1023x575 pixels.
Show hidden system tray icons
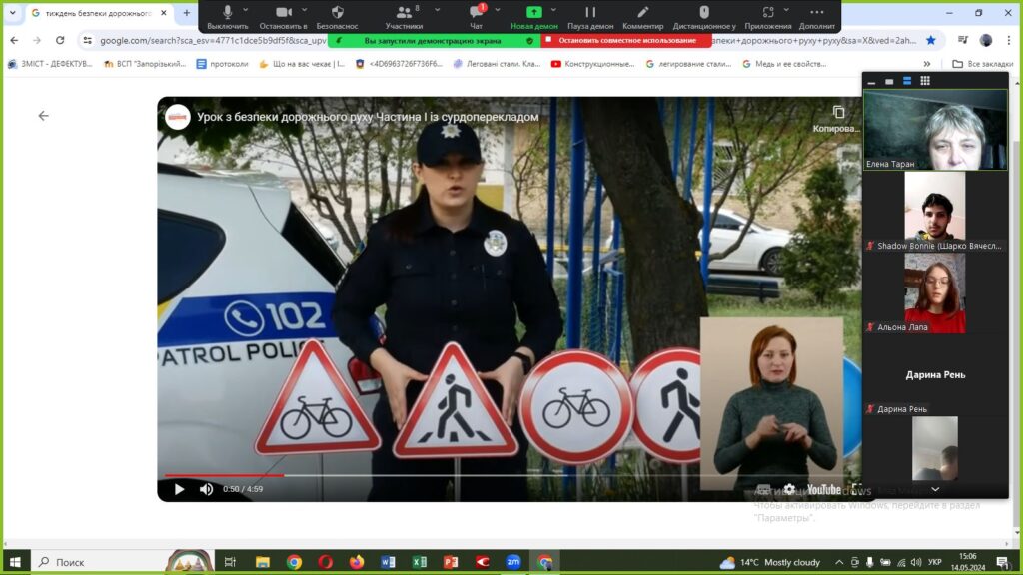point(839,562)
